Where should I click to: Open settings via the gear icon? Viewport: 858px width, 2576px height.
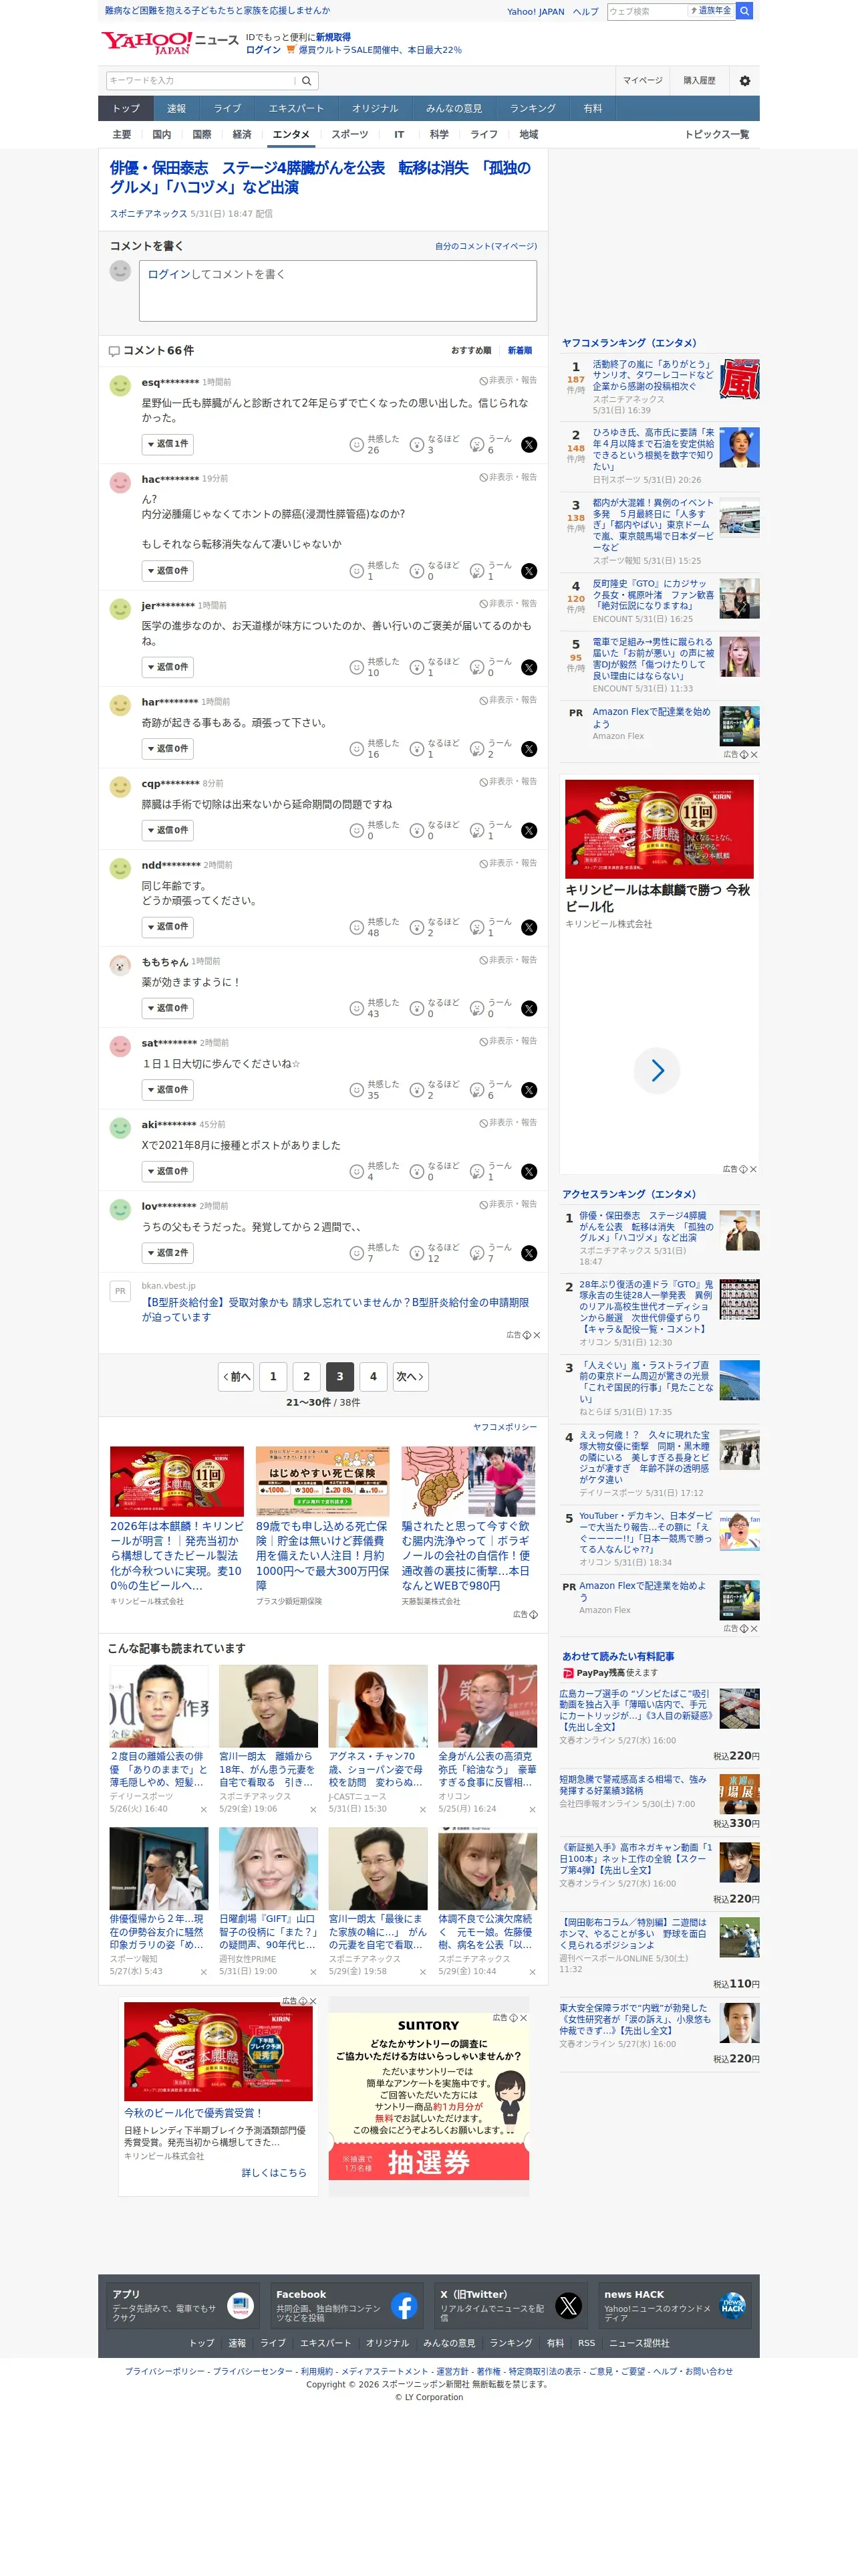[744, 81]
